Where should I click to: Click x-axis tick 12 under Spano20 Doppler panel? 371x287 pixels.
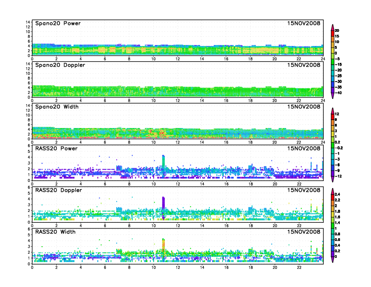click(x=178, y=100)
